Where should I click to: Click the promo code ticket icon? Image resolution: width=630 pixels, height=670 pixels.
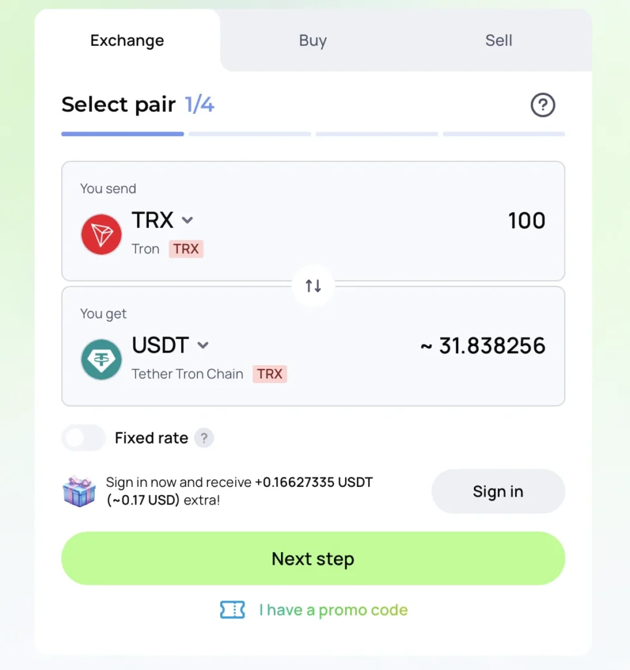pyautogui.click(x=233, y=610)
